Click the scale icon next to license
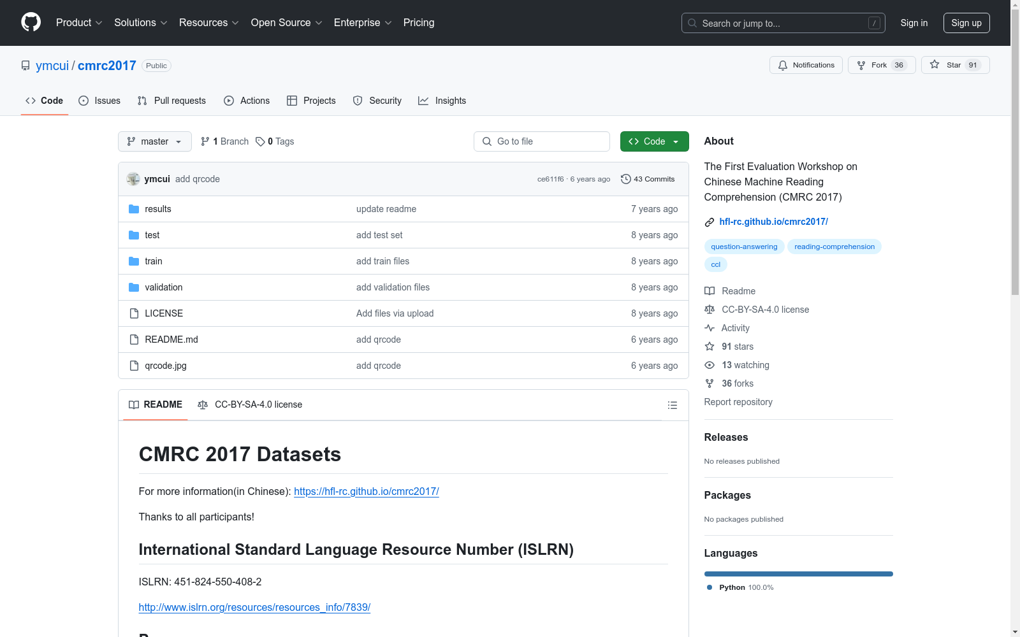 710,310
